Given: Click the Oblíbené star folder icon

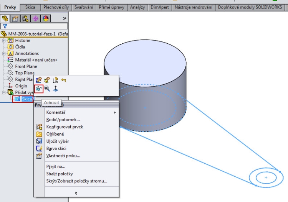Looking at the screenshot, I should pos(39,134).
